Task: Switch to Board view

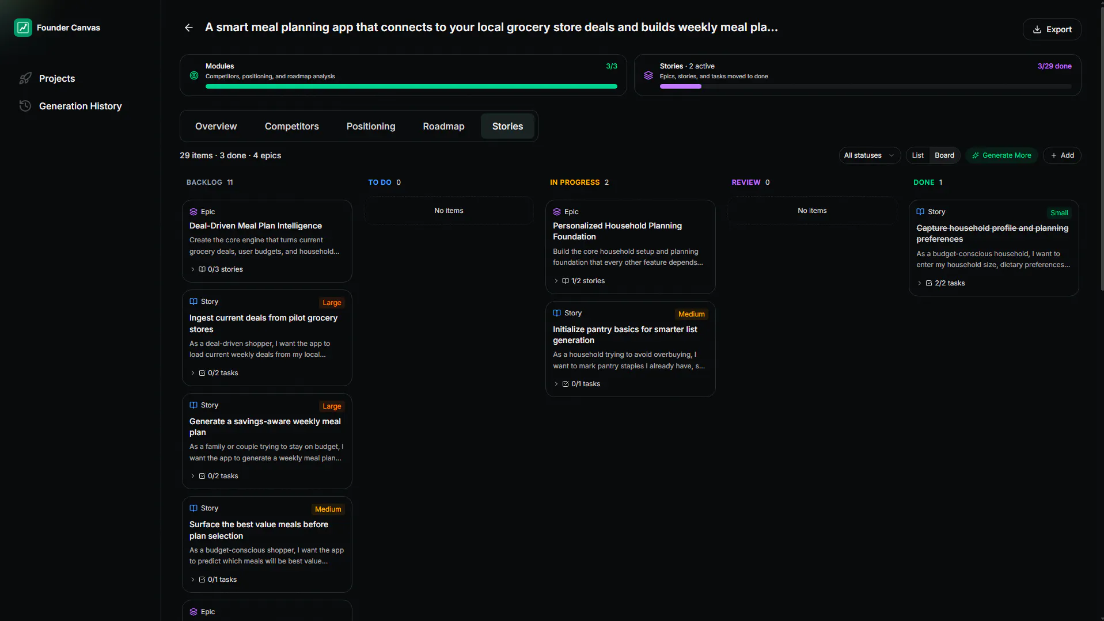Action: point(944,155)
